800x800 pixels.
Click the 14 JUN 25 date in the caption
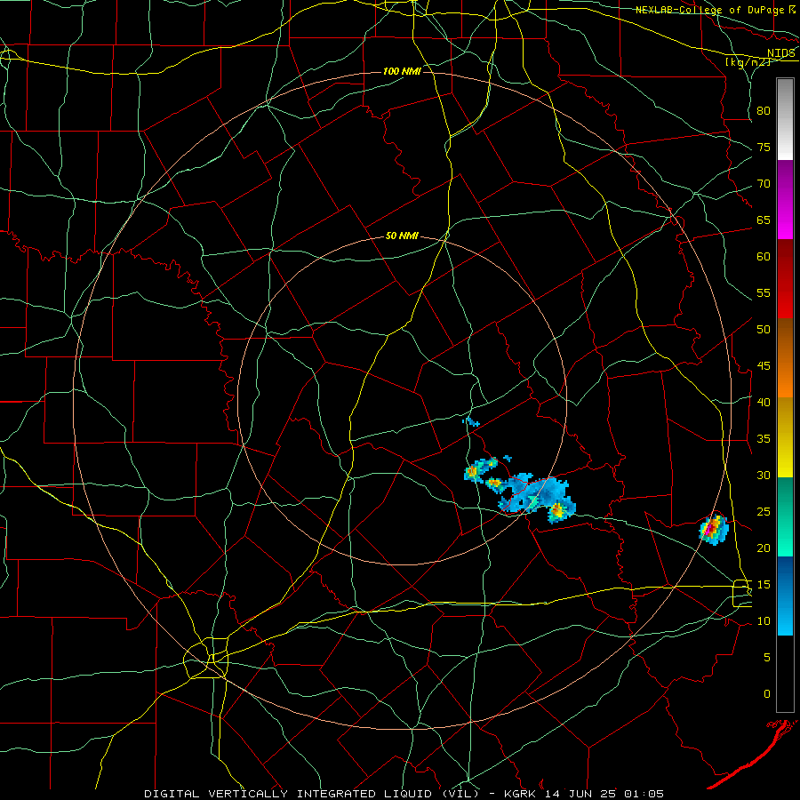point(579,794)
